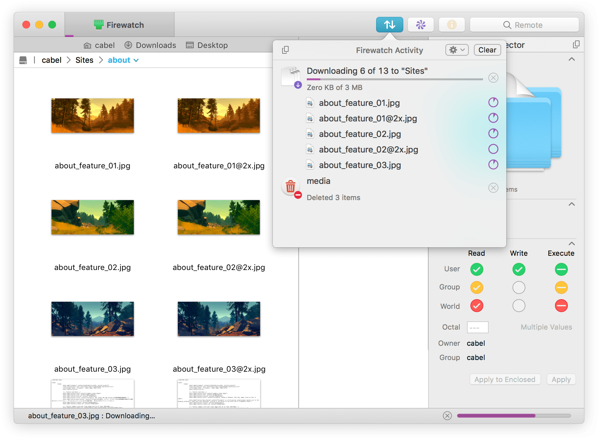Open the activity gear options dropdown
598x439 pixels.
pyautogui.click(x=457, y=50)
